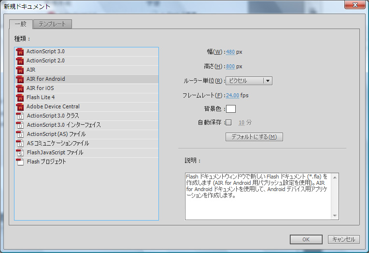The image size is (369, 253).
Task: Click description box scroll up arrow
Action: pyautogui.click(x=335, y=178)
